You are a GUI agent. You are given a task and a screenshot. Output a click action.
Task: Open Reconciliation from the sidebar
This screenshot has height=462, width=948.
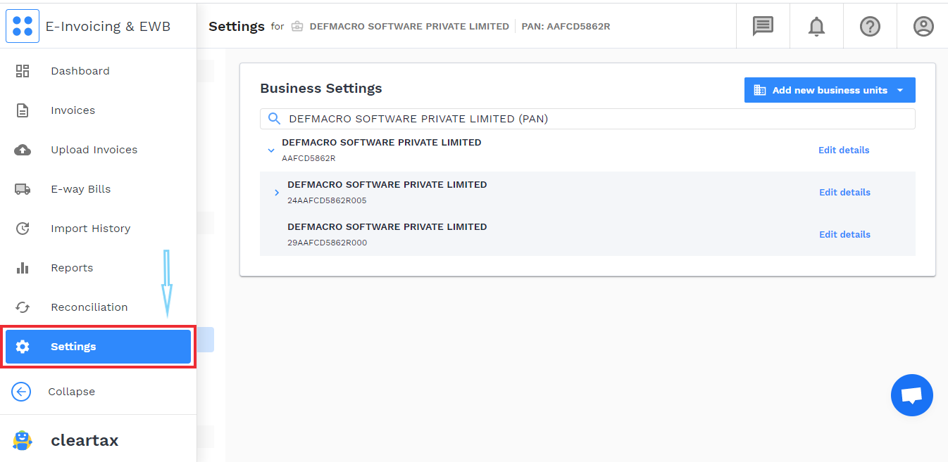pyautogui.click(x=89, y=307)
